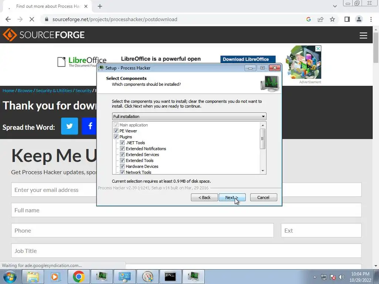The width and height of the screenshot is (379, 284).
Task: Click the tab search chevron
Action: (x=335, y=6)
